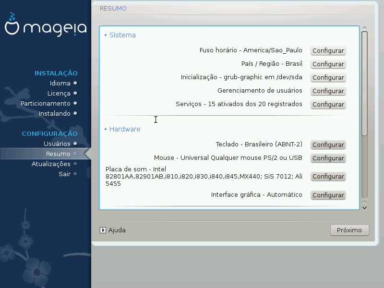384x288 pixels.
Task: Click the status dot beside Usuários
Action: [x=75, y=144]
